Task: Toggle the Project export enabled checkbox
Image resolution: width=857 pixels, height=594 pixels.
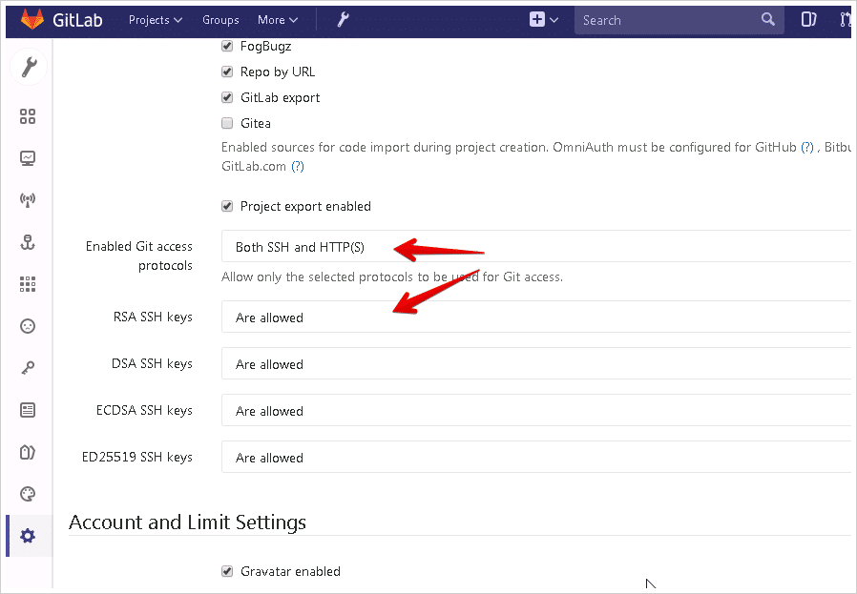Action: point(227,206)
